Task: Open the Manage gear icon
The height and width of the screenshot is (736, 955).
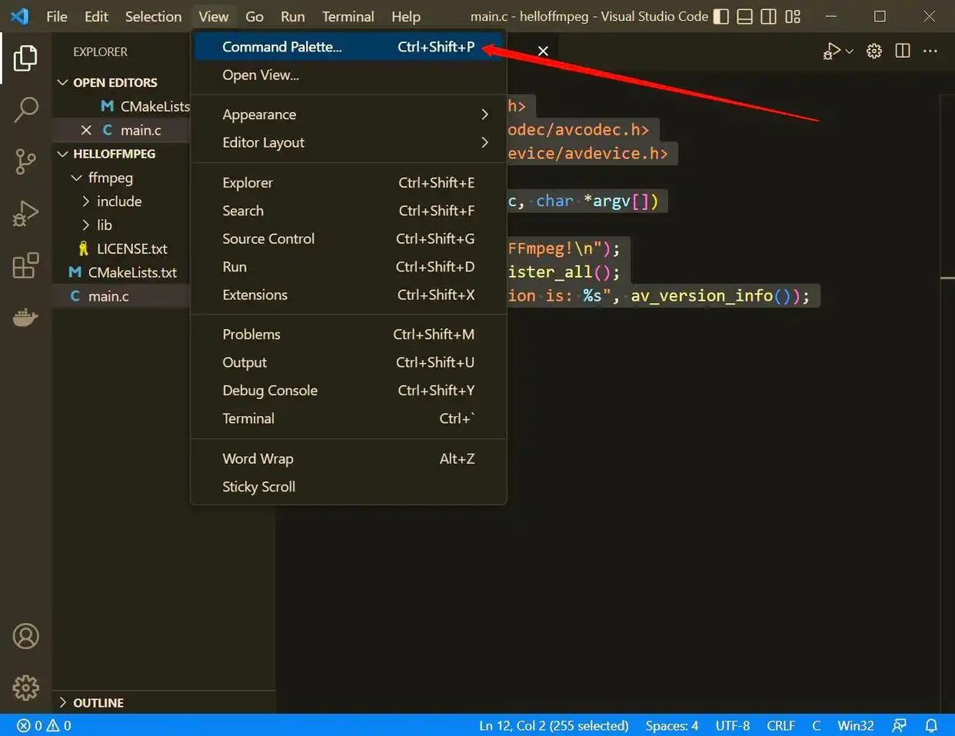Action: point(25,688)
